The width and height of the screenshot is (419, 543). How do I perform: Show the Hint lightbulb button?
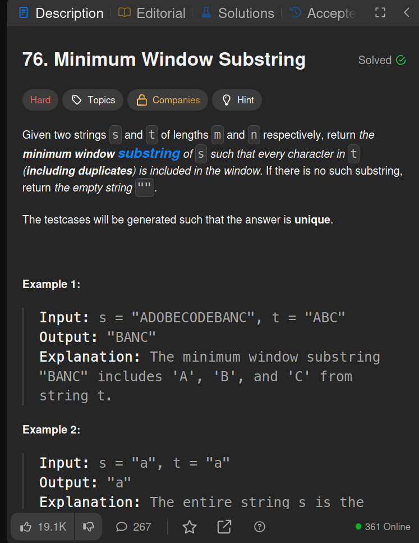point(237,100)
